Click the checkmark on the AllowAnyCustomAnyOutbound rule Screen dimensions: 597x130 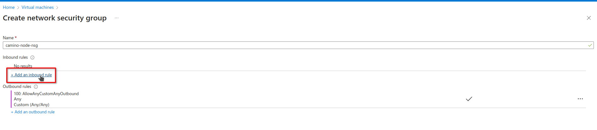[x=469, y=99]
